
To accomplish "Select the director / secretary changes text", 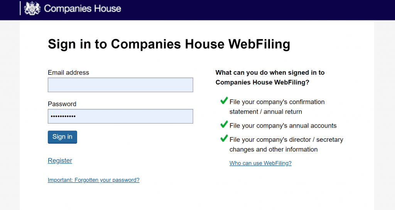I will tap(286, 144).
